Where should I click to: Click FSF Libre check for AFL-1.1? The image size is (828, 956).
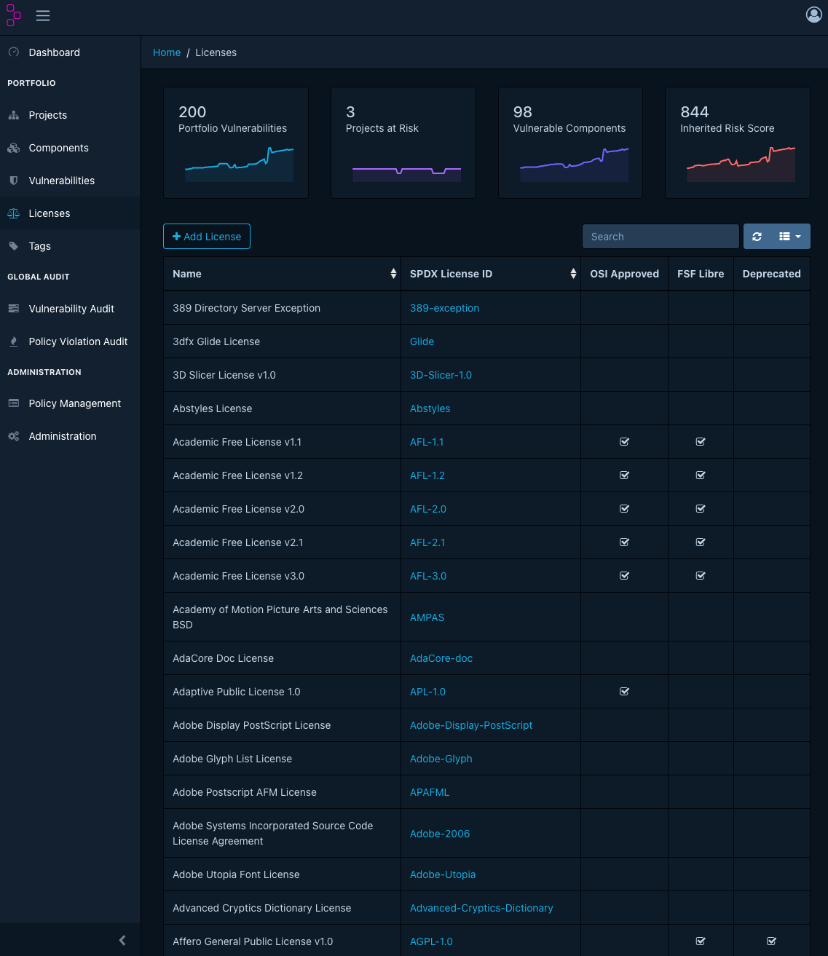(x=701, y=442)
